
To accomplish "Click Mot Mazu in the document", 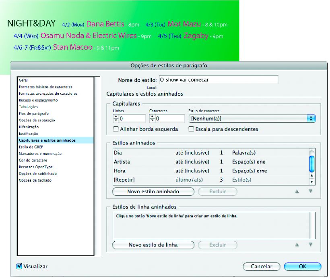I will [x=184, y=24].
